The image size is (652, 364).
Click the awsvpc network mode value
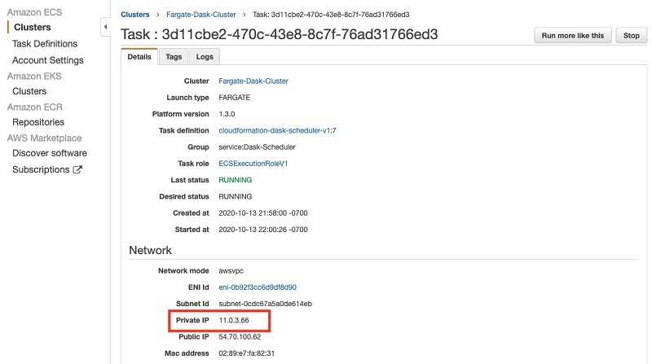pos(231,271)
